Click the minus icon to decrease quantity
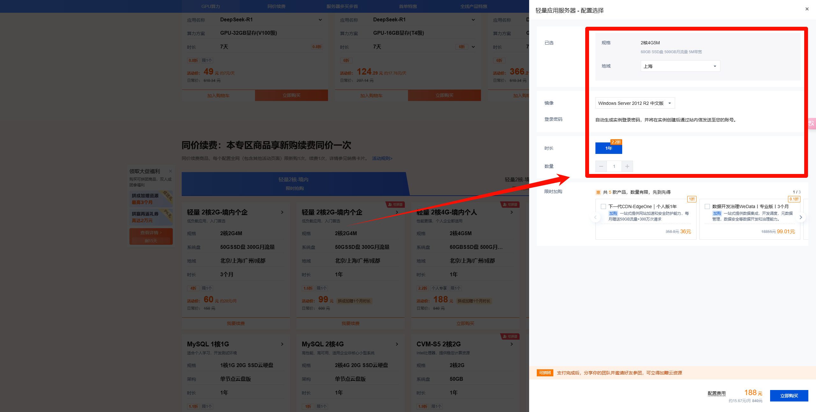The width and height of the screenshot is (816, 412). pyautogui.click(x=601, y=166)
